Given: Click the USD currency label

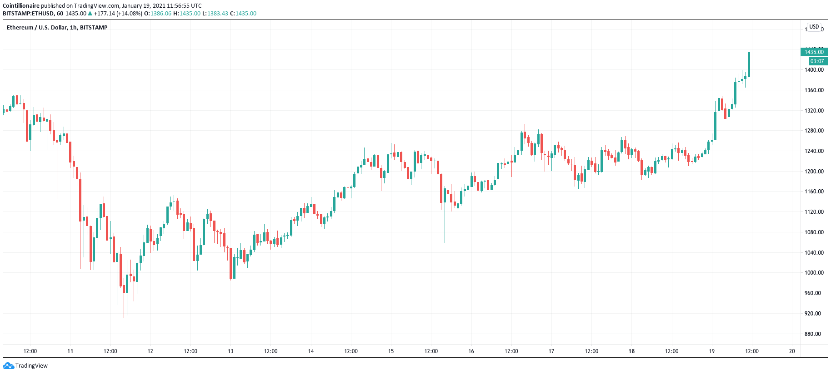Looking at the screenshot, I should (814, 27).
